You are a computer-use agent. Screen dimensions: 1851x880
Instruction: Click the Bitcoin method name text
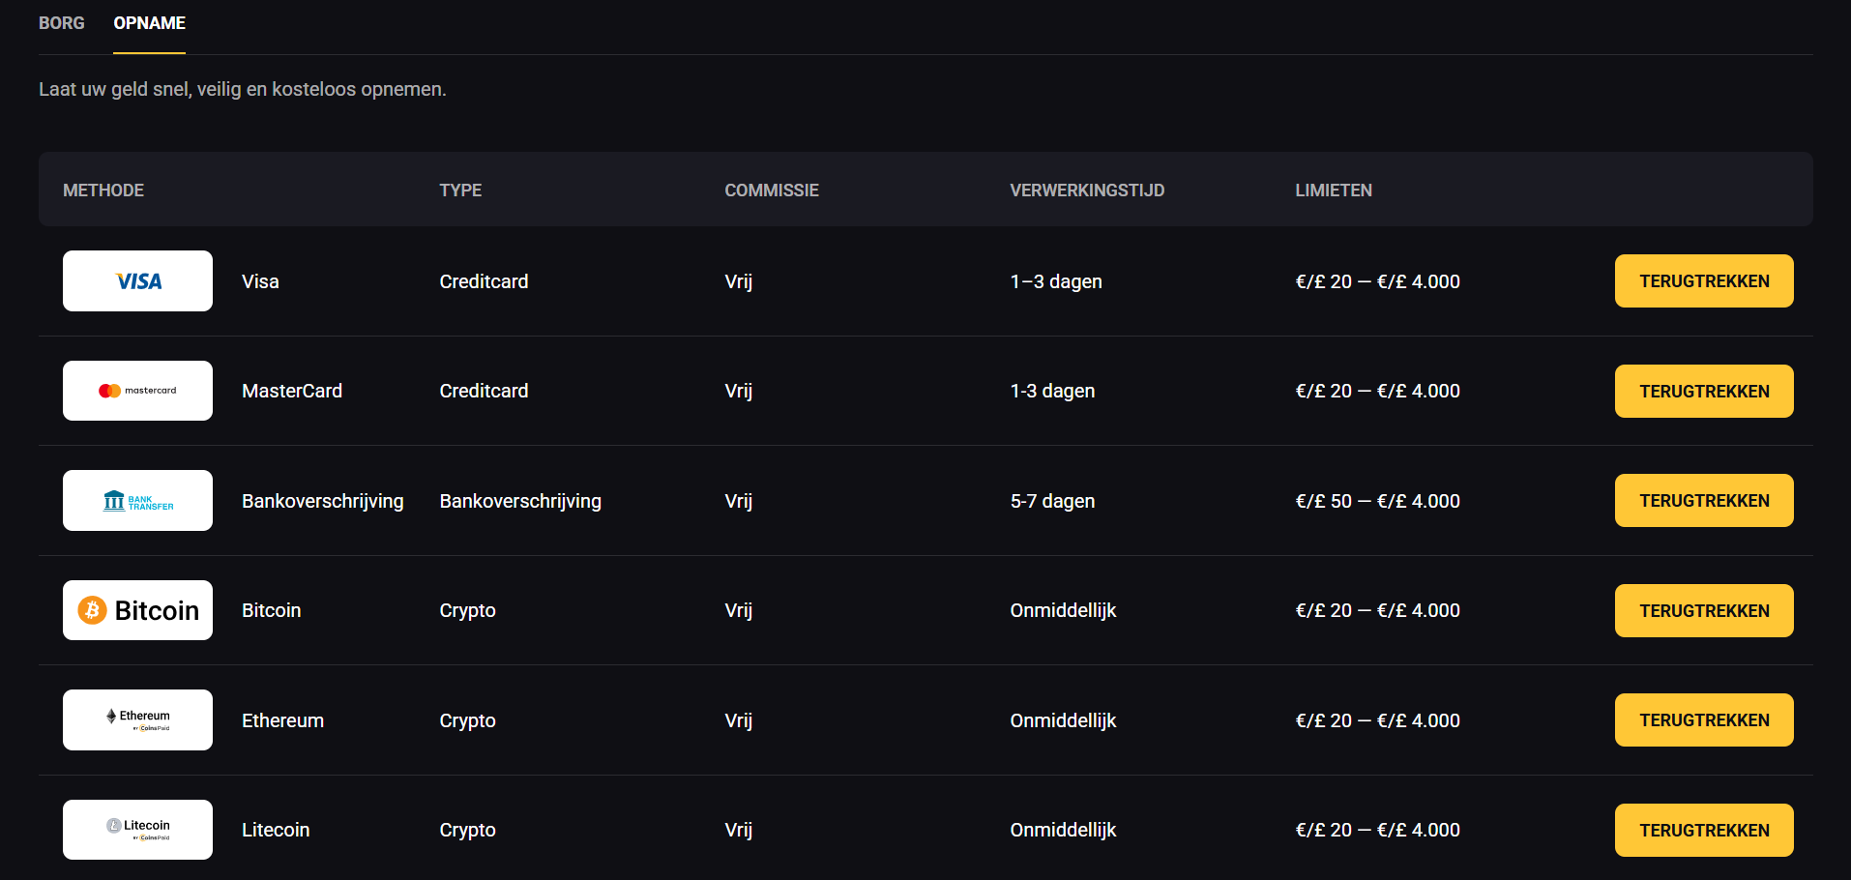click(x=271, y=610)
